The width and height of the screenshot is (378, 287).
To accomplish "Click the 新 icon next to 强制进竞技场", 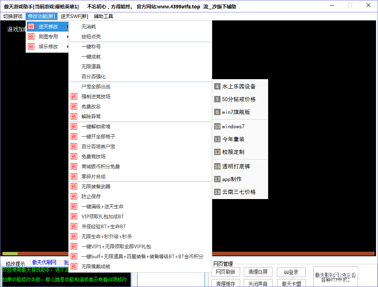I will 74,96.
